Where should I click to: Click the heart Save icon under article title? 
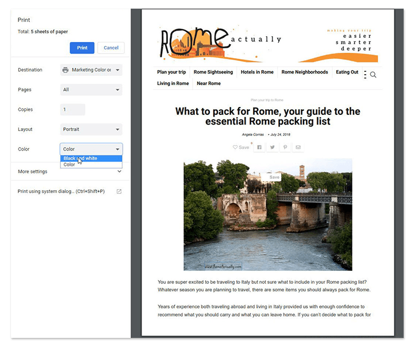(x=241, y=147)
